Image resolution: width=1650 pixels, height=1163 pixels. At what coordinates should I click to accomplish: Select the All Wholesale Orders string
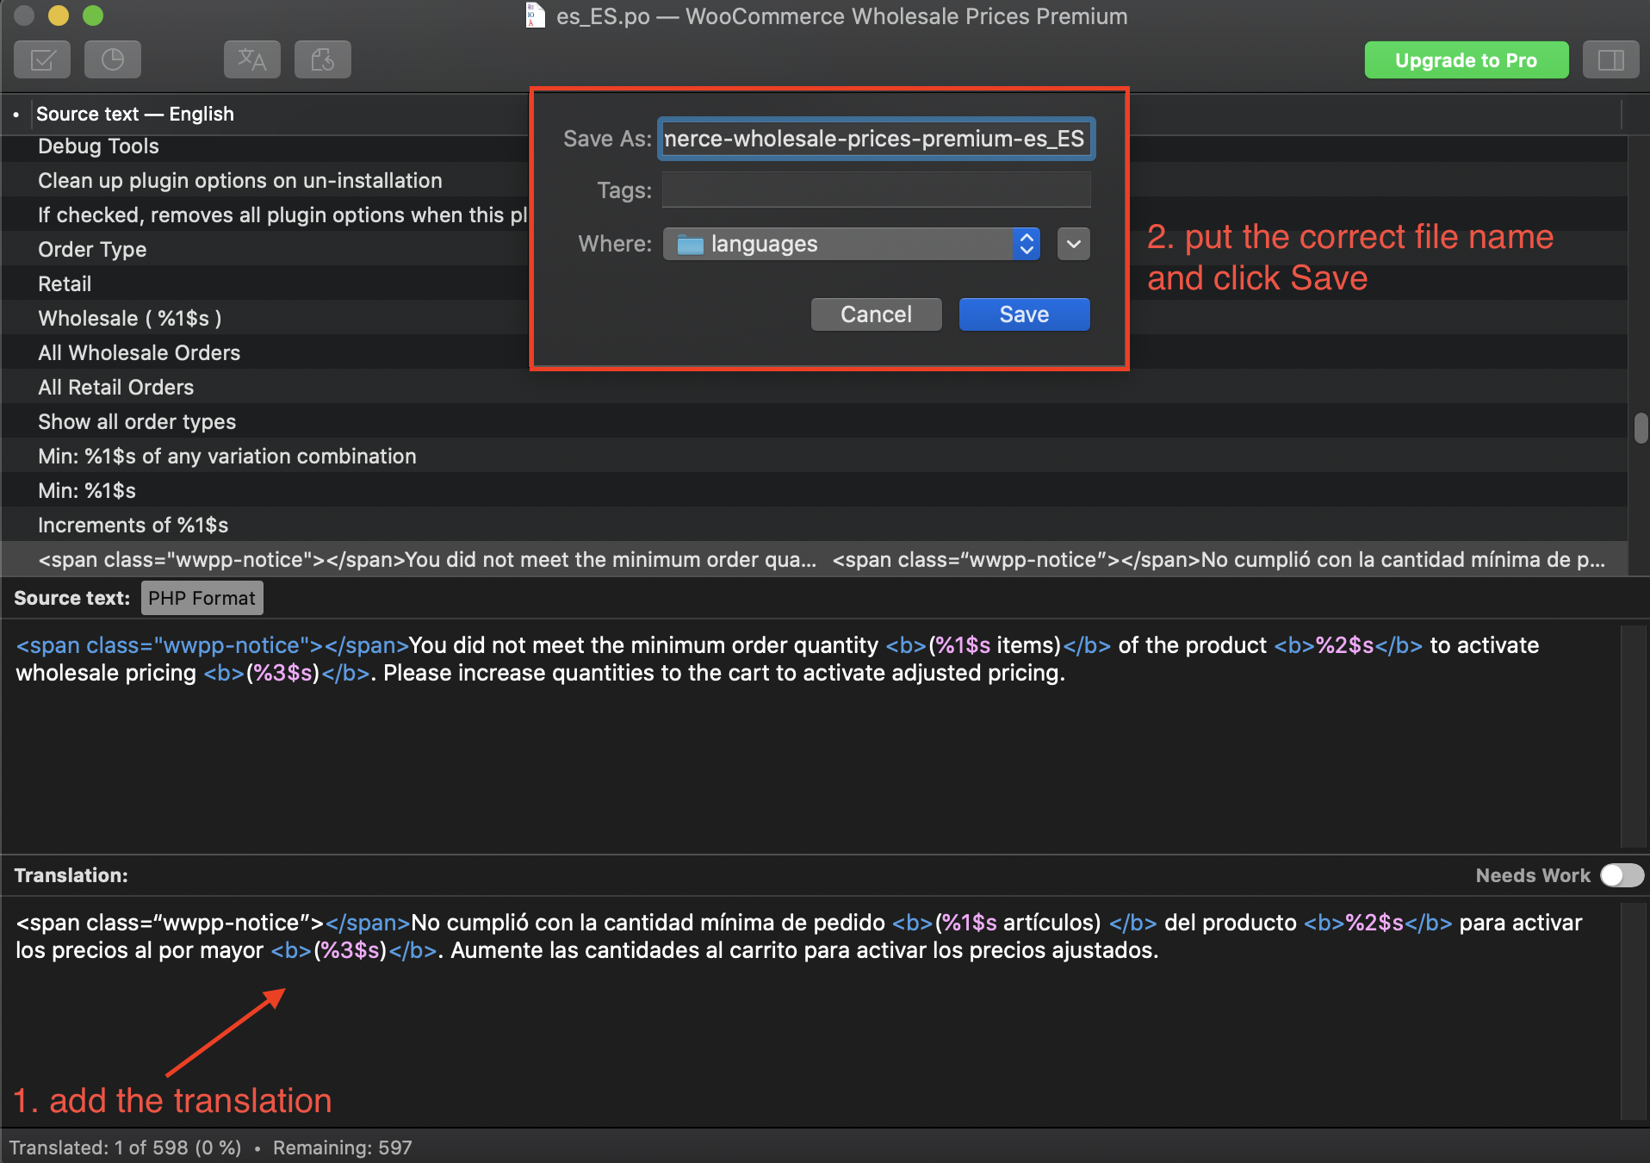[139, 352]
